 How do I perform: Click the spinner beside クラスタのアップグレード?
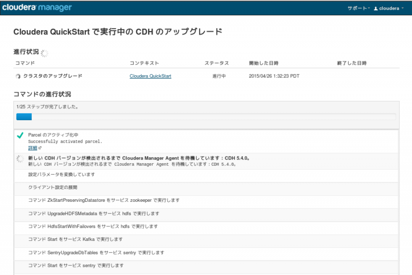18,76
